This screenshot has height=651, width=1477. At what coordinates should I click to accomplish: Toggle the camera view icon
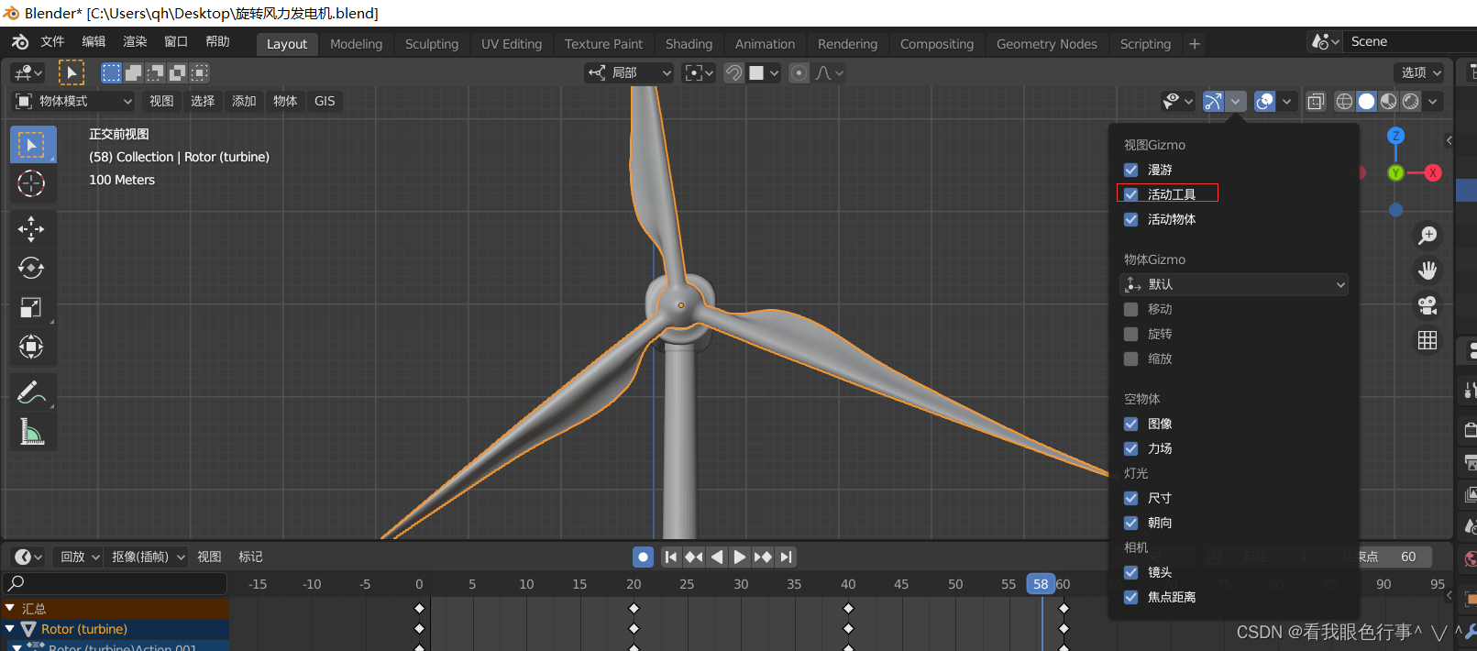tap(1427, 305)
